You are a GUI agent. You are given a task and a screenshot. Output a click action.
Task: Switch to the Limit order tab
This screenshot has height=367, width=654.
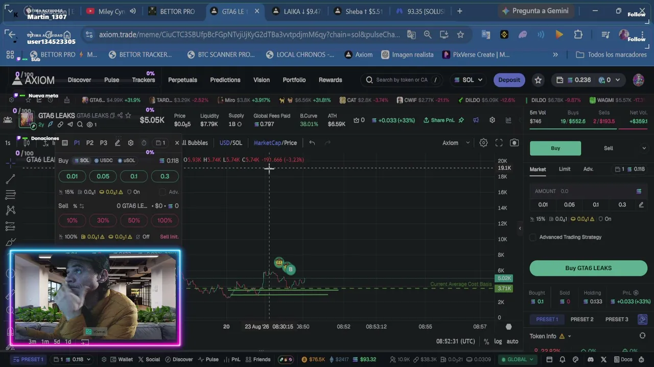pos(565,169)
